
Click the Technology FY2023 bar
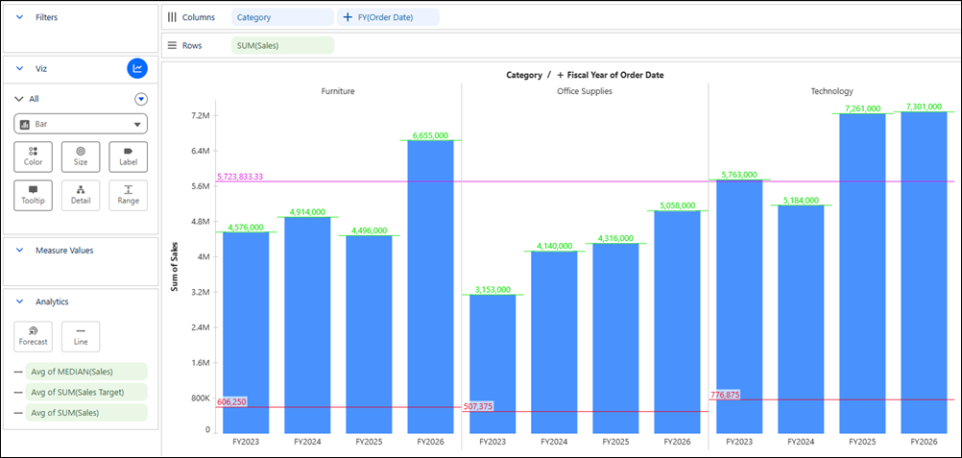click(x=739, y=307)
